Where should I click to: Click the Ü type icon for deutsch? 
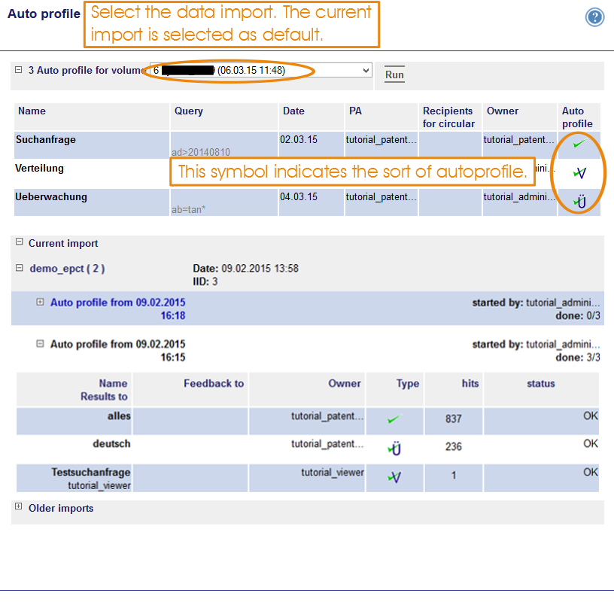394,448
